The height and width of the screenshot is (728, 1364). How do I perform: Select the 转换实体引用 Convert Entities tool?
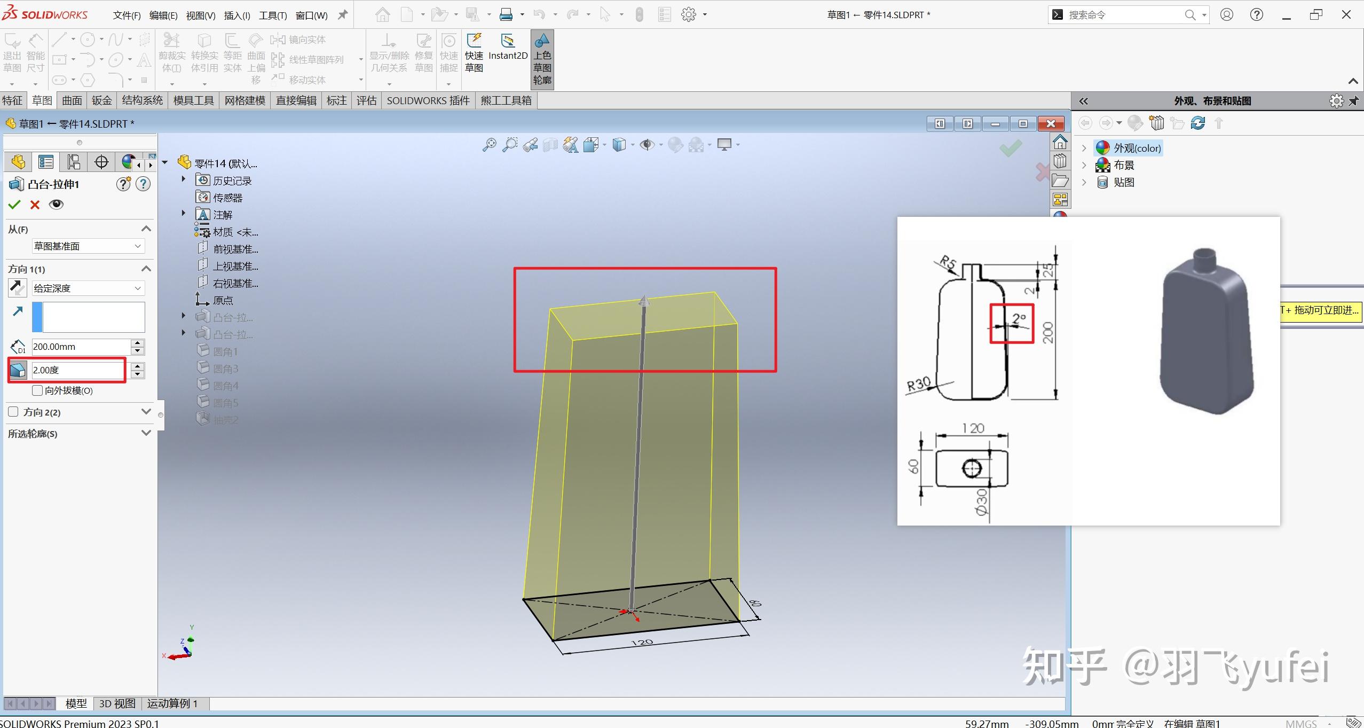(205, 53)
